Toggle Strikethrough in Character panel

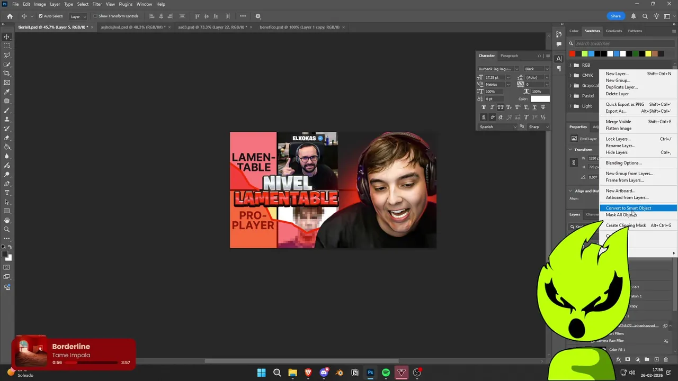click(543, 107)
